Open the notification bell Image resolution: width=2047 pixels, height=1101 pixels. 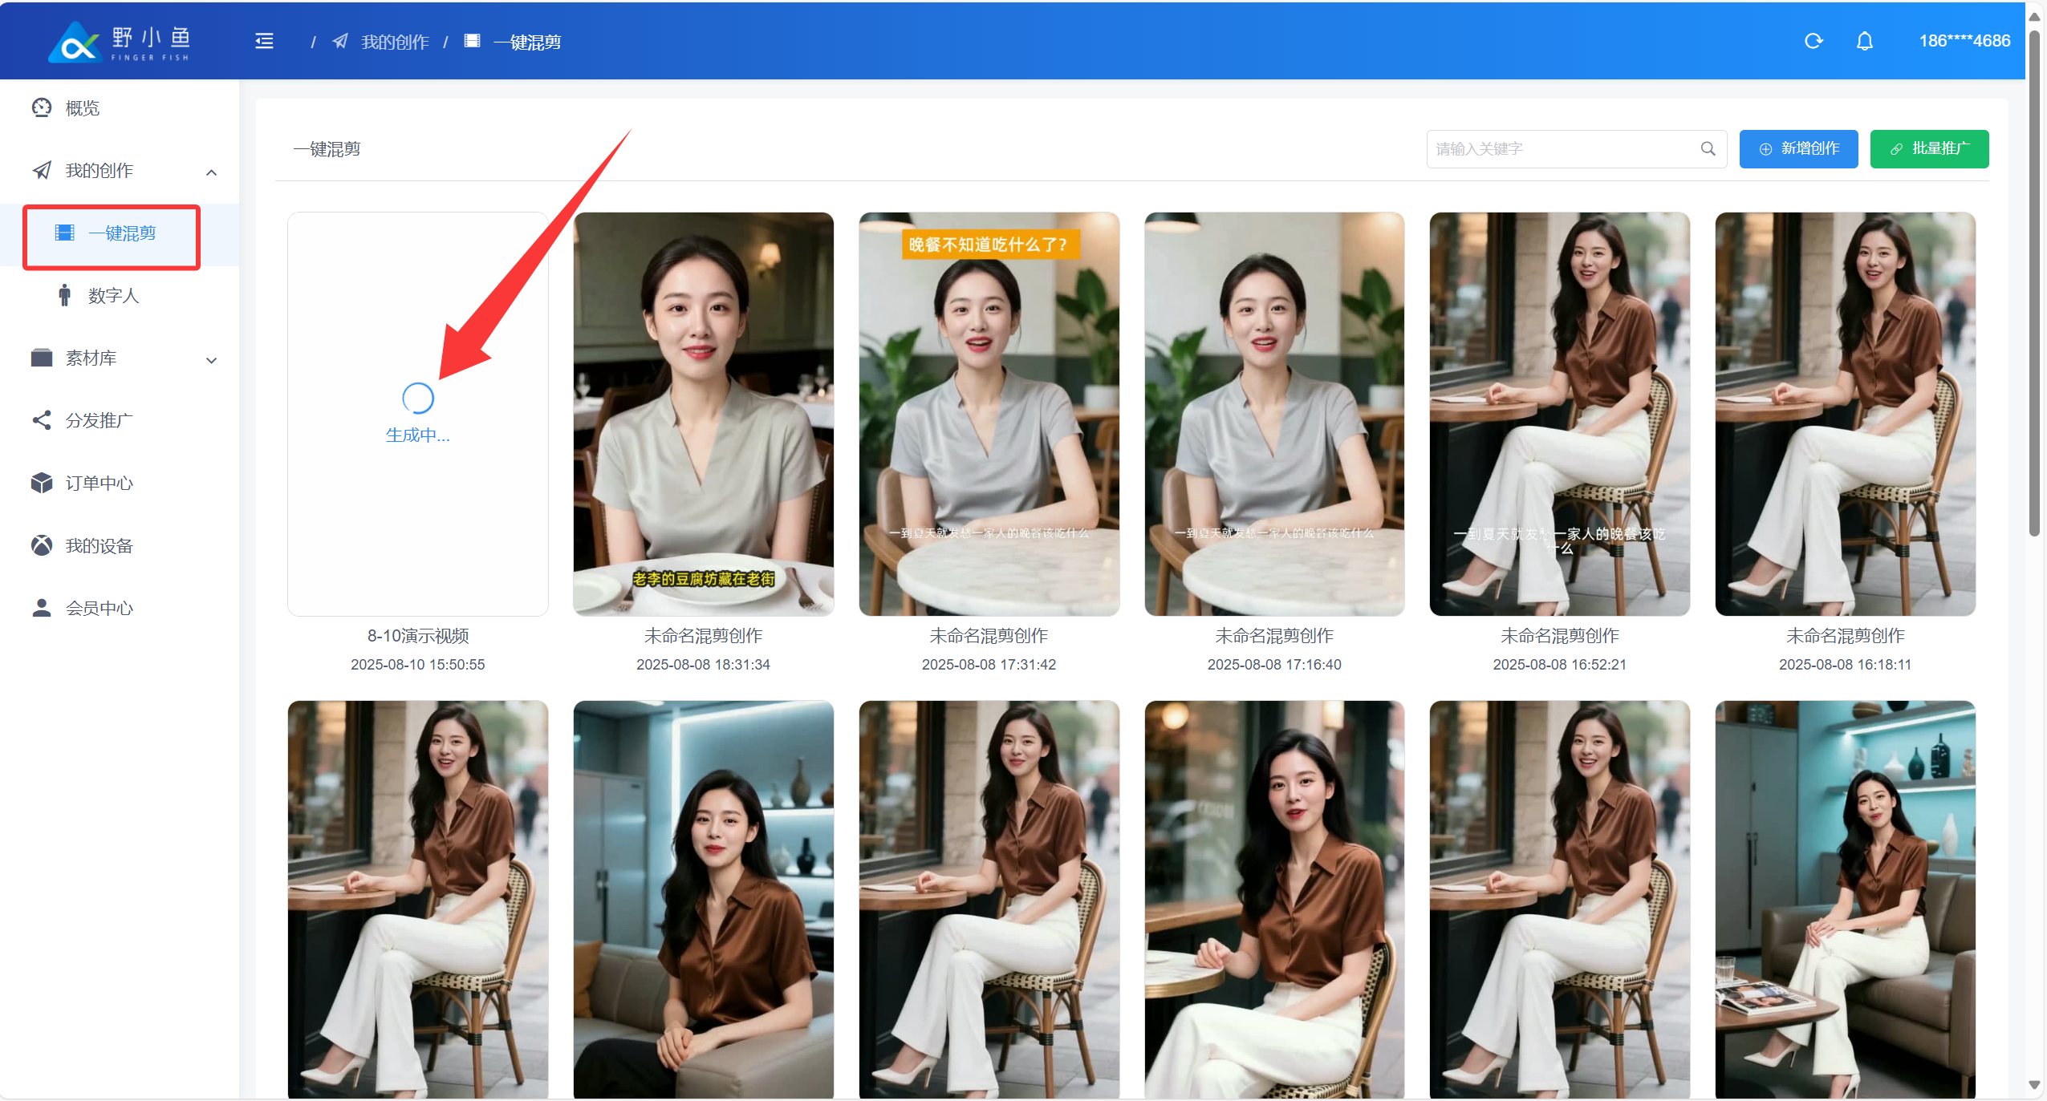tap(1864, 41)
